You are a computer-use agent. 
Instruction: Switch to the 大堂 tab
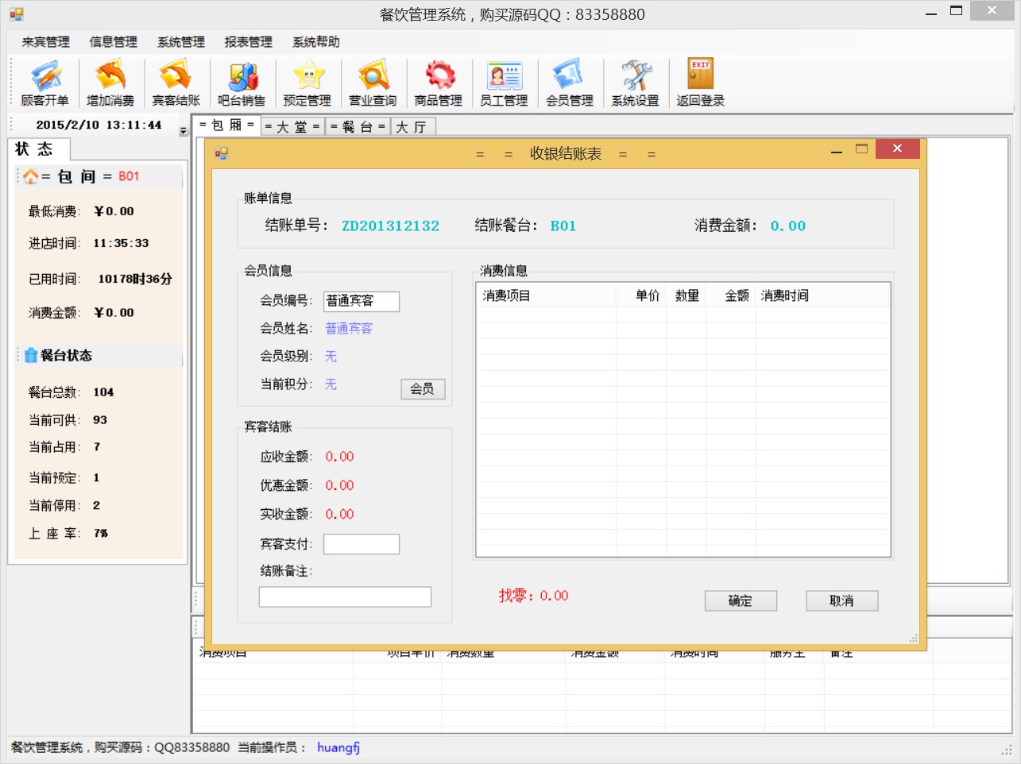[292, 127]
